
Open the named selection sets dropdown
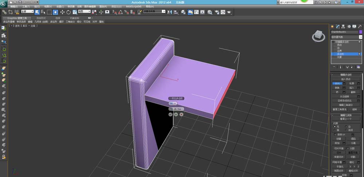point(154,11)
